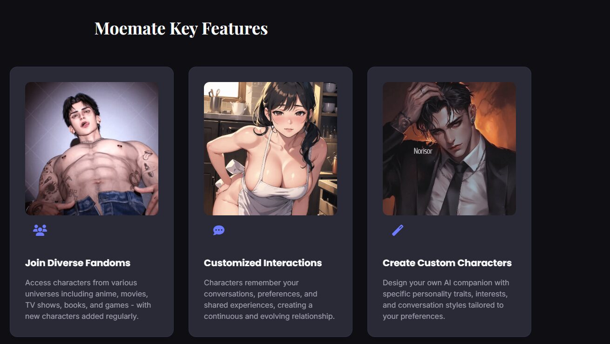Click the text about characters remembering conversations
The image size is (610, 344).
269,299
